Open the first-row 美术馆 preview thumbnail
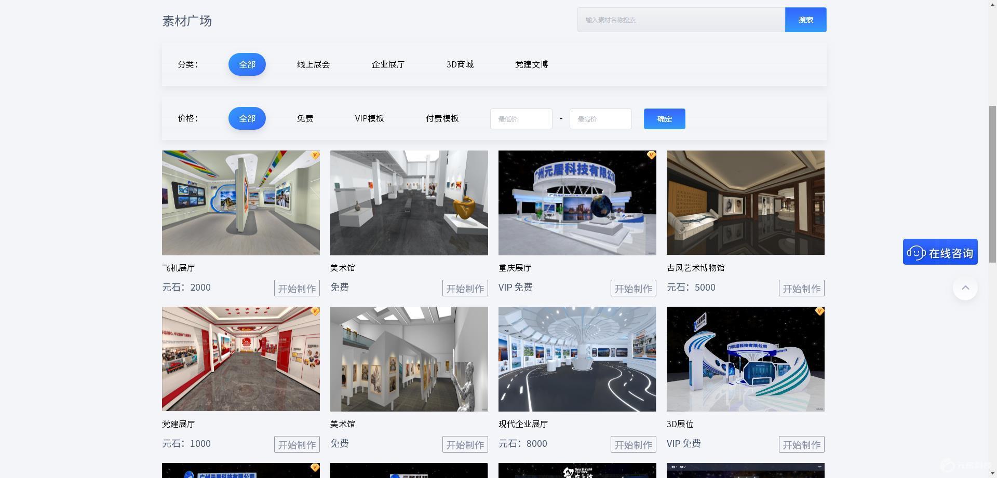This screenshot has width=997, height=478. 409,203
